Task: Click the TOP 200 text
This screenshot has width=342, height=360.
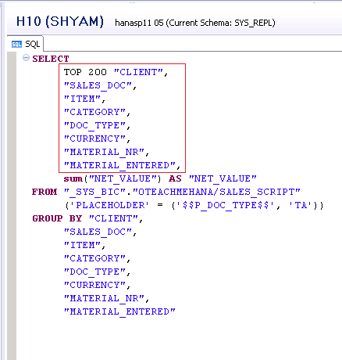Action: tap(85, 72)
